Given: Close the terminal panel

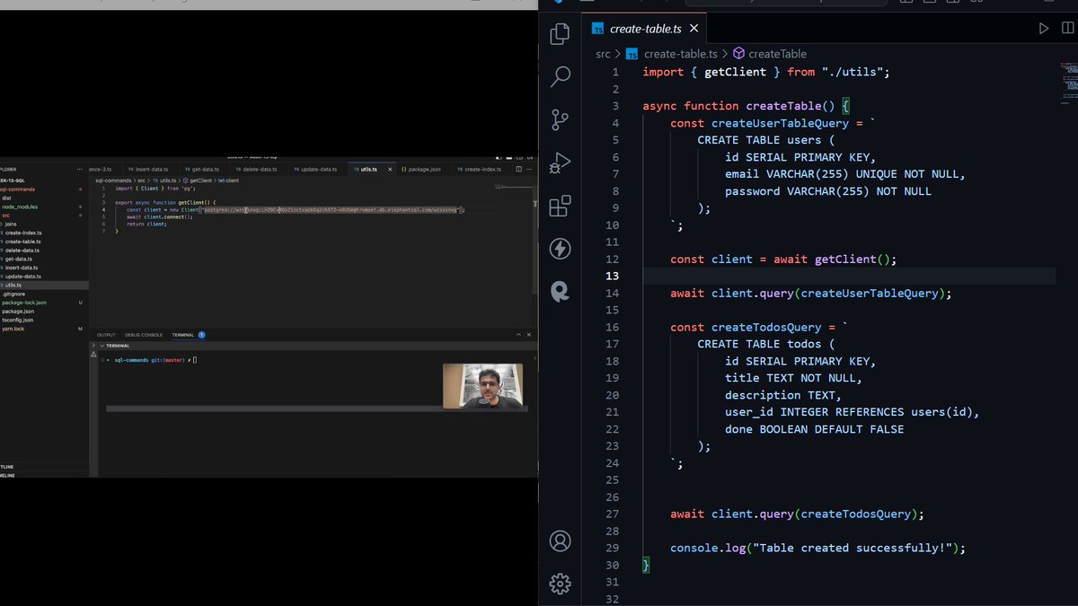Looking at the screenshot, I should [x=528, y=335].
